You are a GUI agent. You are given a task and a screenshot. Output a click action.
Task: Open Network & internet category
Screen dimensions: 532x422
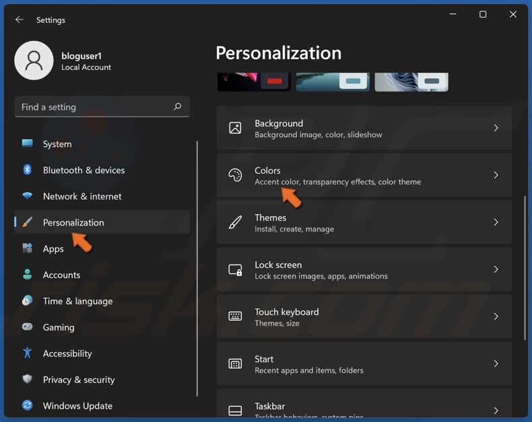click(x=102, y=196)
